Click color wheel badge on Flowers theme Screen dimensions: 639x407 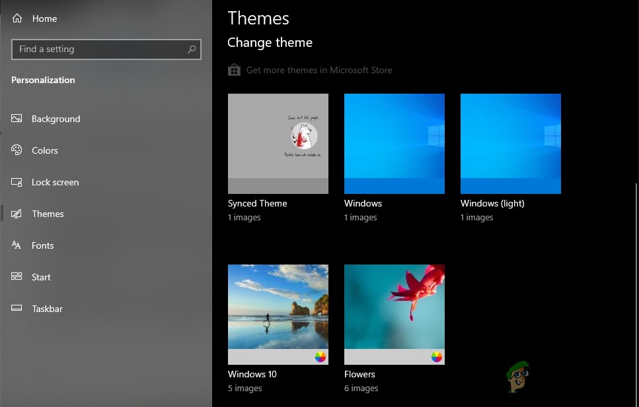click(436, 357)
